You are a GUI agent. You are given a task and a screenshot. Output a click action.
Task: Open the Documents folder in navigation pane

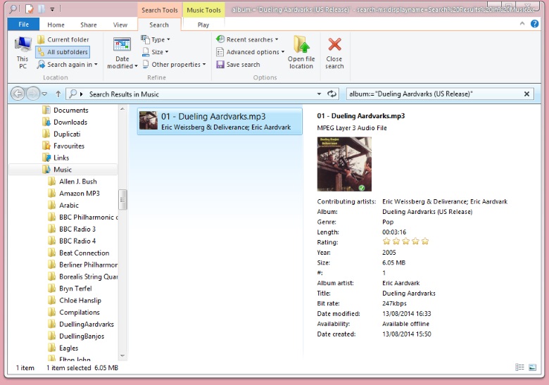65,111
